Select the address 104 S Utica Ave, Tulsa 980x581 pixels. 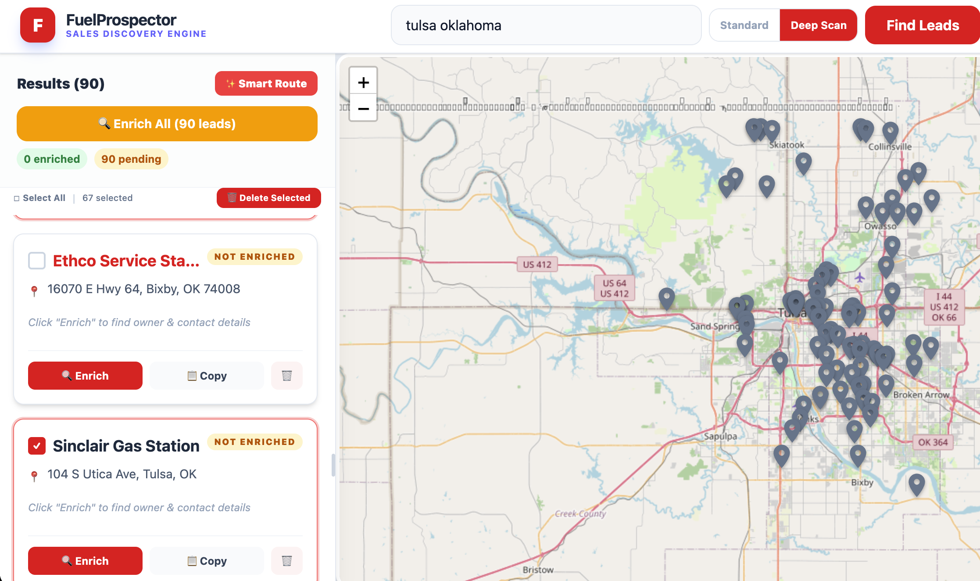(x=122, y=474)
